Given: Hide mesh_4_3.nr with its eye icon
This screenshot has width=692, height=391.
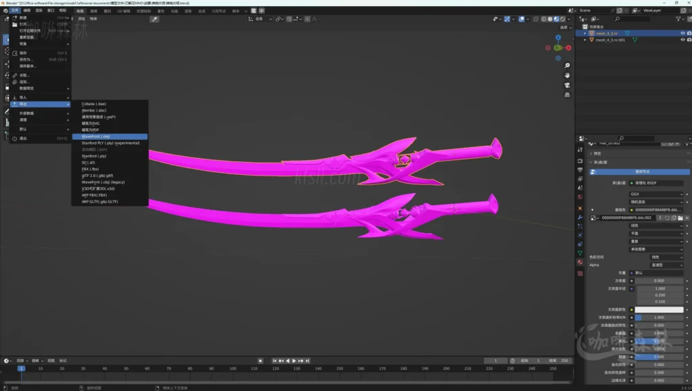Looking at the screenshot, I should tap(681, 32).
